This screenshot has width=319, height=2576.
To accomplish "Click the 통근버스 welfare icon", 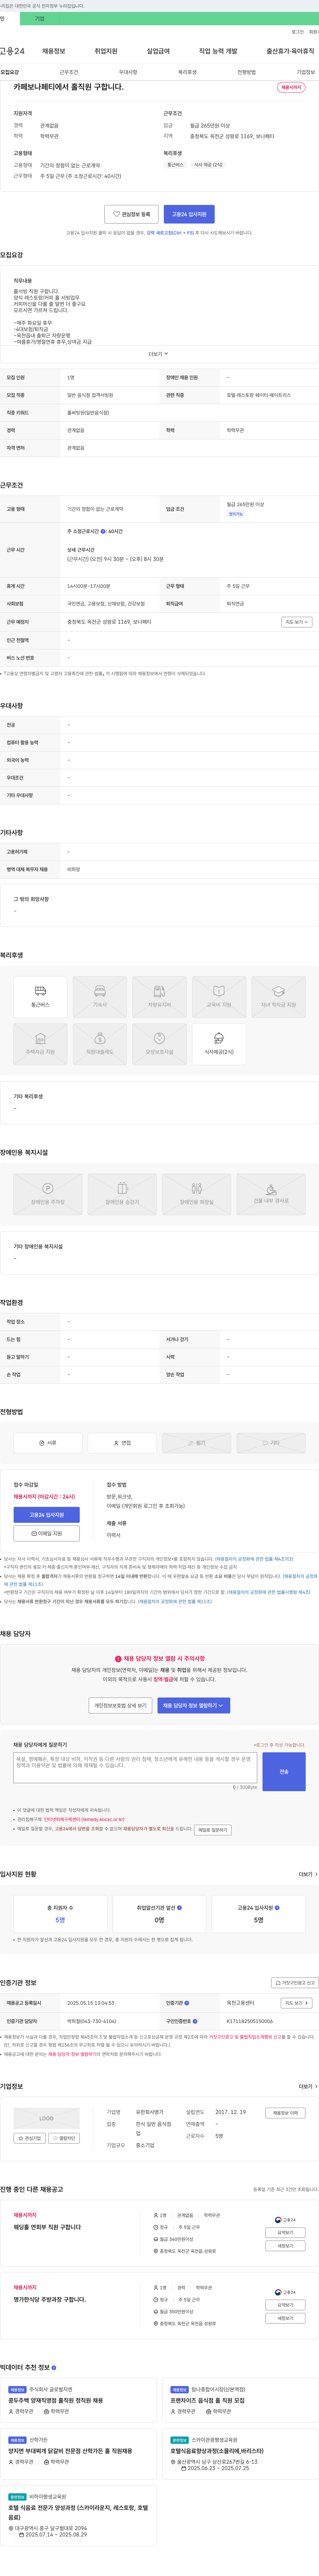I will (x=40, y=997).
